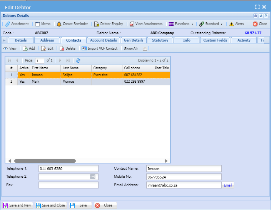Expand the Standard dropdown menu

click(211, 24)
